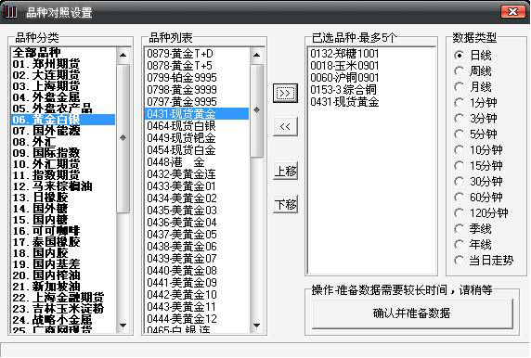Viewport: 531px width, 358px height.
Task: Select category 06.黄金白银
Action: pyautogui.click(x=63, y=120)
